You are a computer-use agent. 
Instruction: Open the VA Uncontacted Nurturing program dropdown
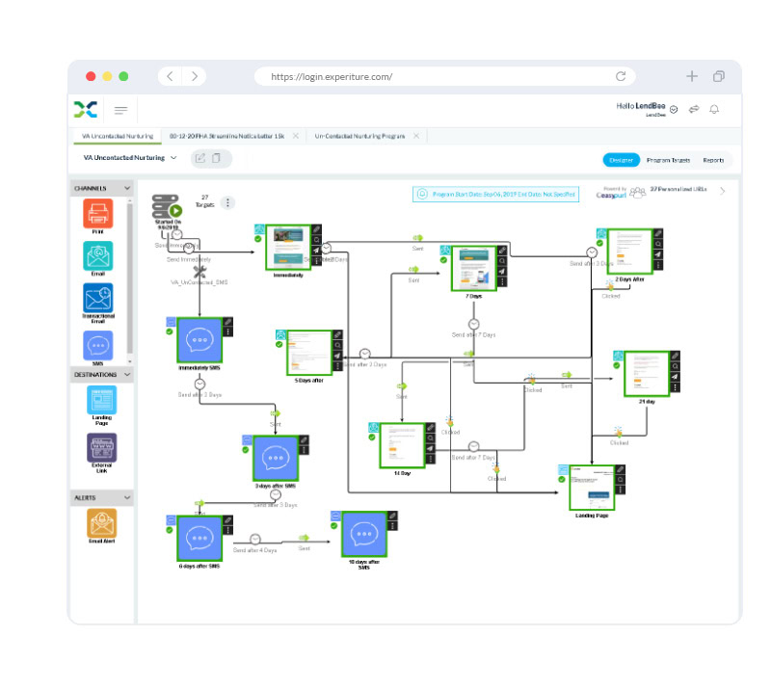click(x=173, y=158)
